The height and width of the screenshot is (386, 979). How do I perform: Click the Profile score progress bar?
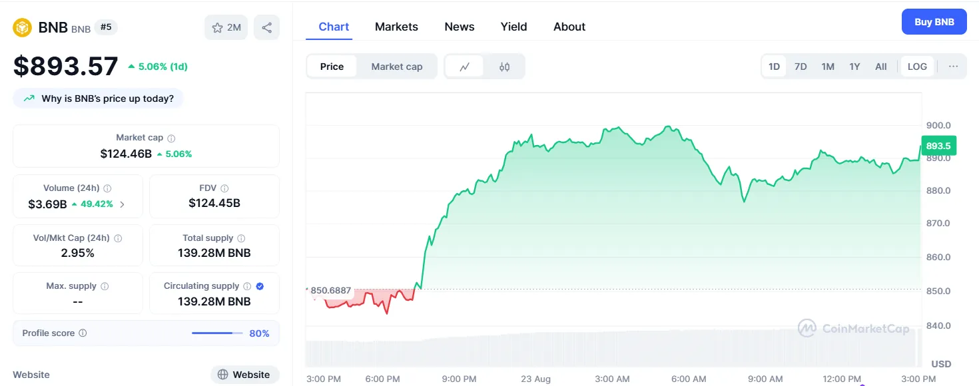217,333
